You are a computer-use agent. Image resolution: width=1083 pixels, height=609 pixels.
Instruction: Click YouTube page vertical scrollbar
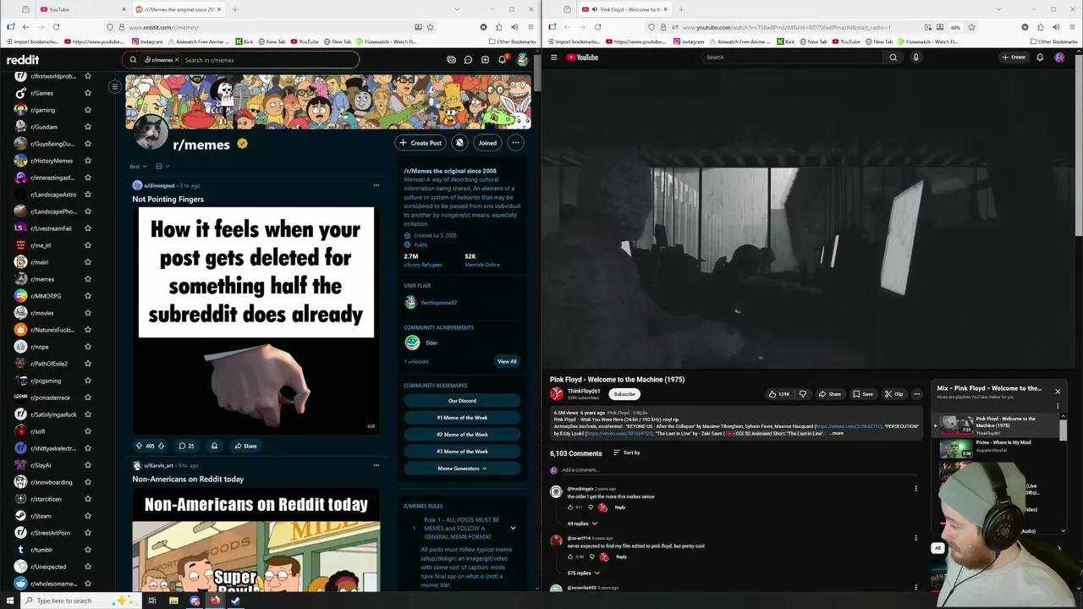click(x=1078, y=144)
